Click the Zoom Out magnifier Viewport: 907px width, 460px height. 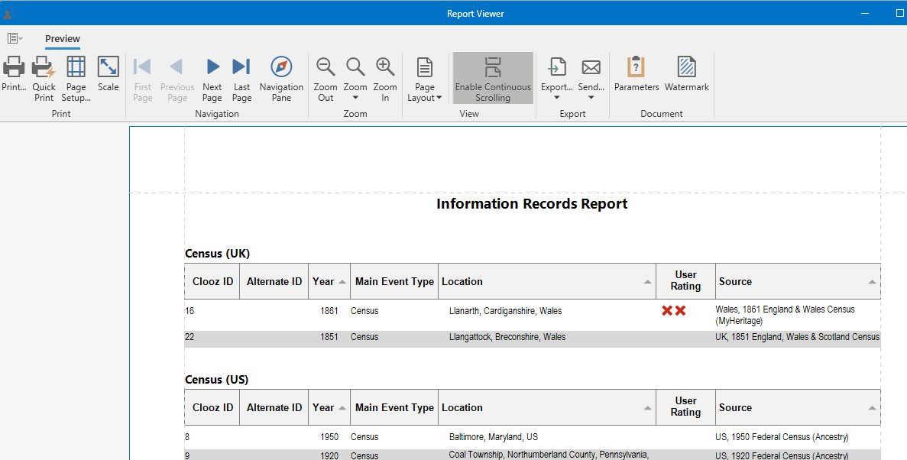coord(326,69)
